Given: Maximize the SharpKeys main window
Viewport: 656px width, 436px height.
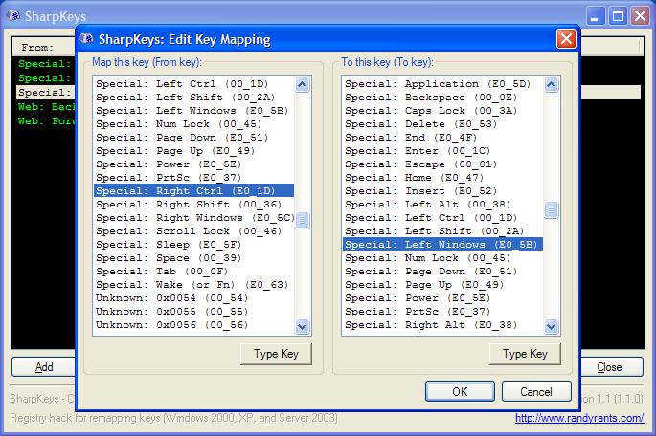Looking at the screenshot, I should 618,16.
